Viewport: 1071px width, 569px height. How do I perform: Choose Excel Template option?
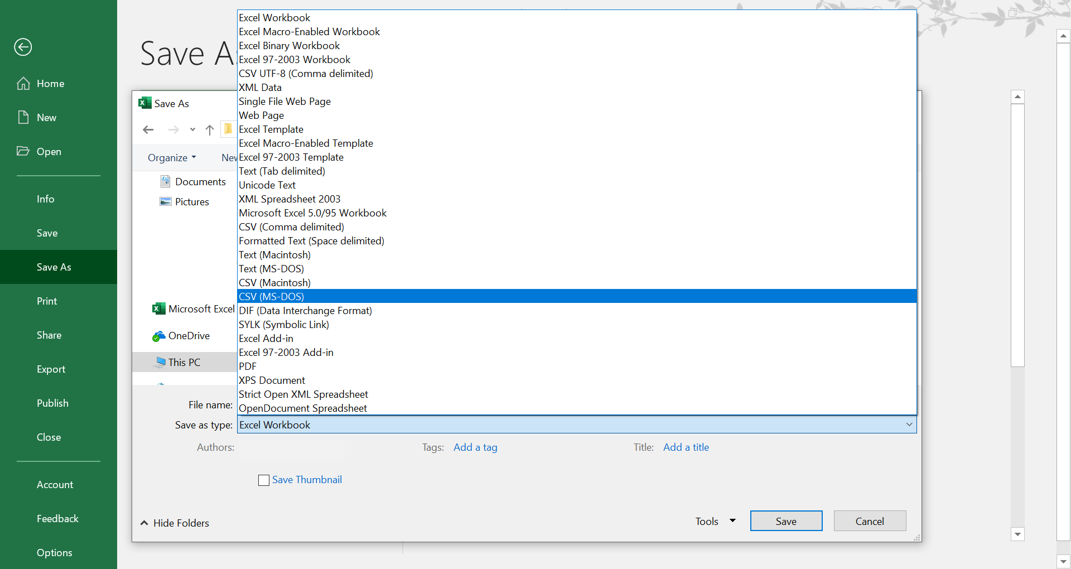point(577,129)
